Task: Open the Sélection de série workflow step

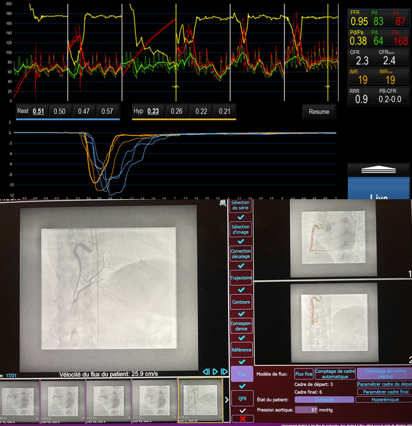Action: tap(240, 205)
